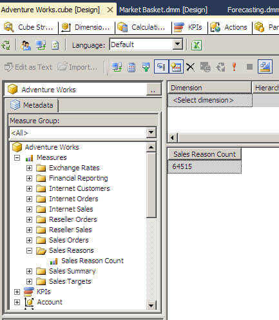Expand the Exchange Rates folder
Viewport: 279px width, 320px height.
pyautogui.click(x=29, y=168)
